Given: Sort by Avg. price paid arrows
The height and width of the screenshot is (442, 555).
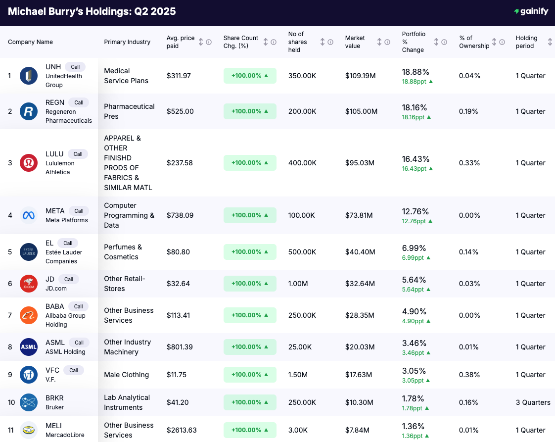Looking at the screenshot, I should pos(201,42).
